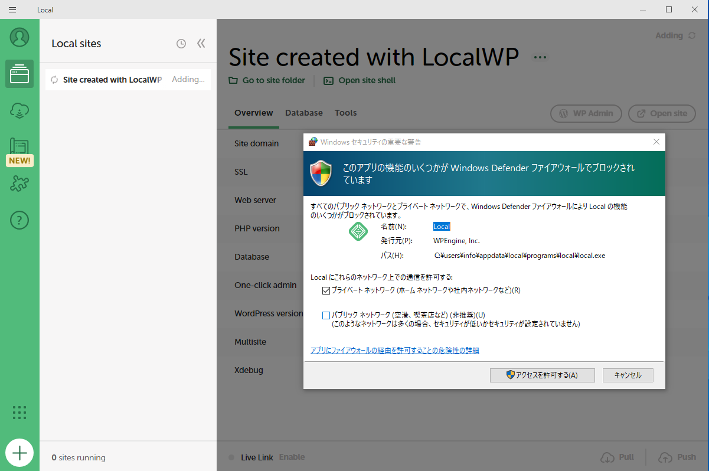Open the site options three-dot menu
This screenshot has width=709, height=471.
click(x=540, y=57)
